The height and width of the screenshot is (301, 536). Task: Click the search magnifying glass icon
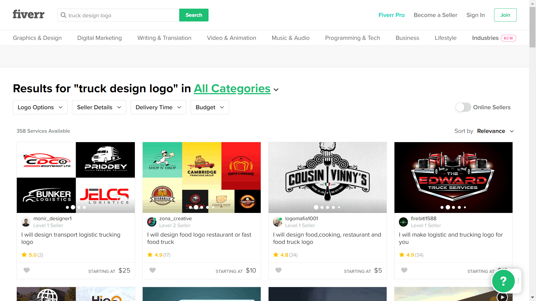click(x=64, y=15)
